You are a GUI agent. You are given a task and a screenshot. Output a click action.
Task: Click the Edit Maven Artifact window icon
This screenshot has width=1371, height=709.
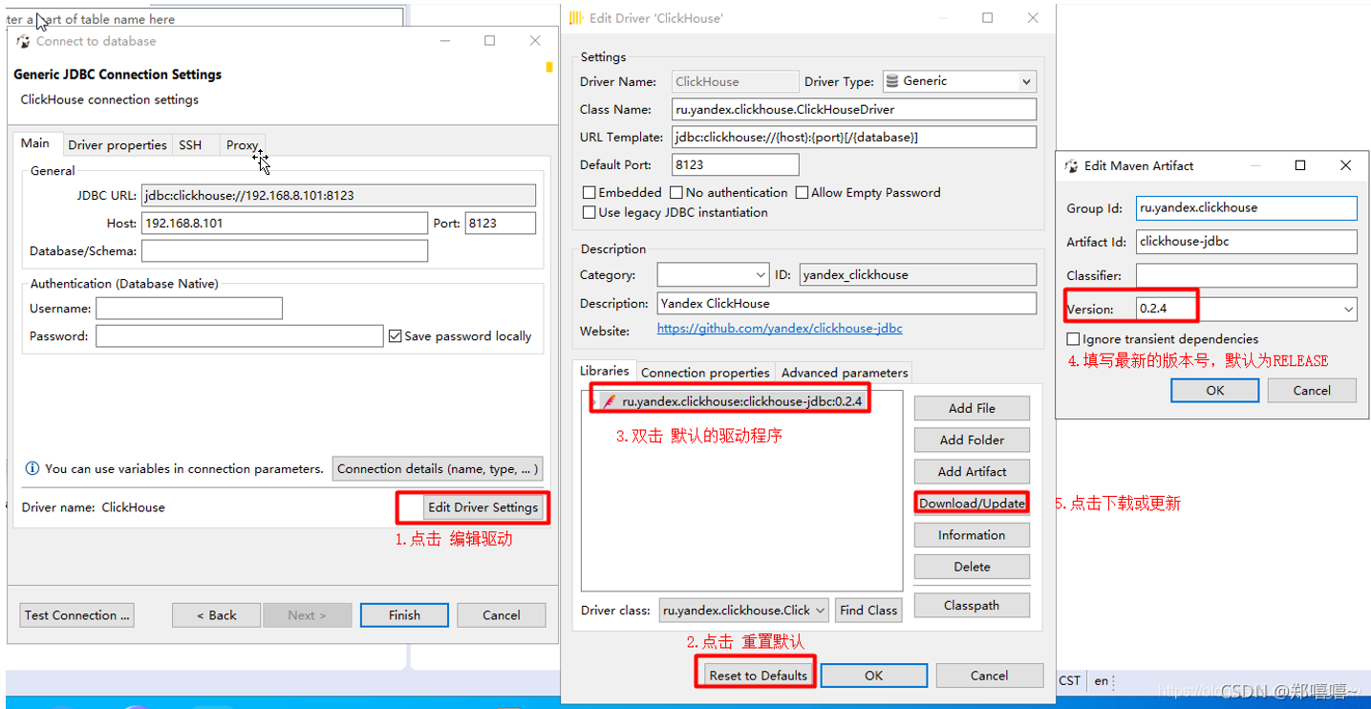[1072, 166]
